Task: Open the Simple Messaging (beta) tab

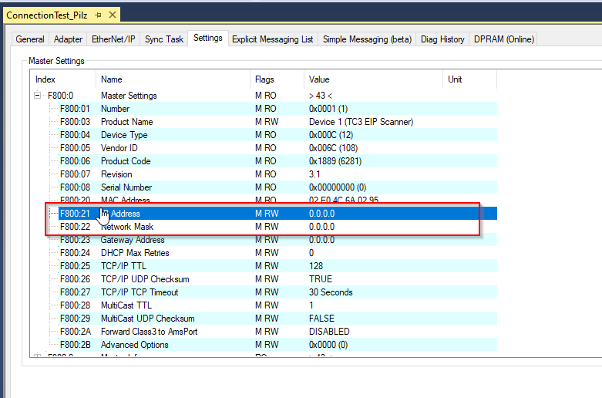Action: point(367,39)
